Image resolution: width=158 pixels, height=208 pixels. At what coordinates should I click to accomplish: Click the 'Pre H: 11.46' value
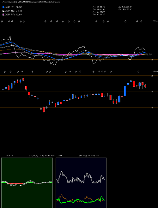tap(99, 9)
